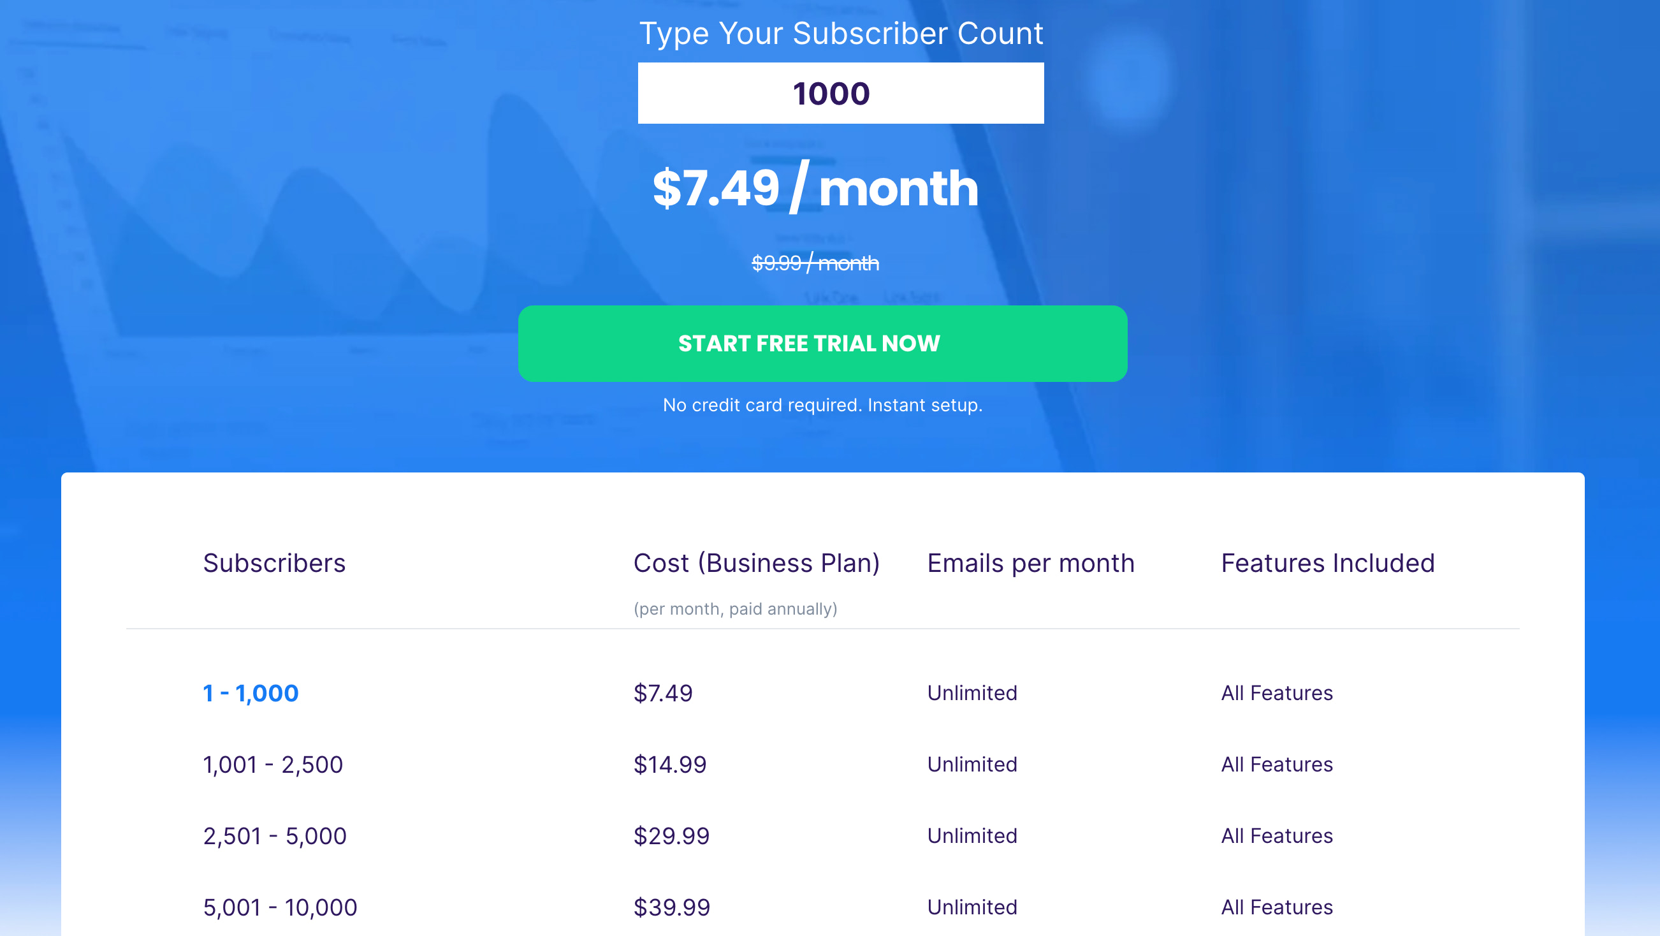
Task: Click the crossed-out $9.99 / month price
Action: [x=815, y=263]
